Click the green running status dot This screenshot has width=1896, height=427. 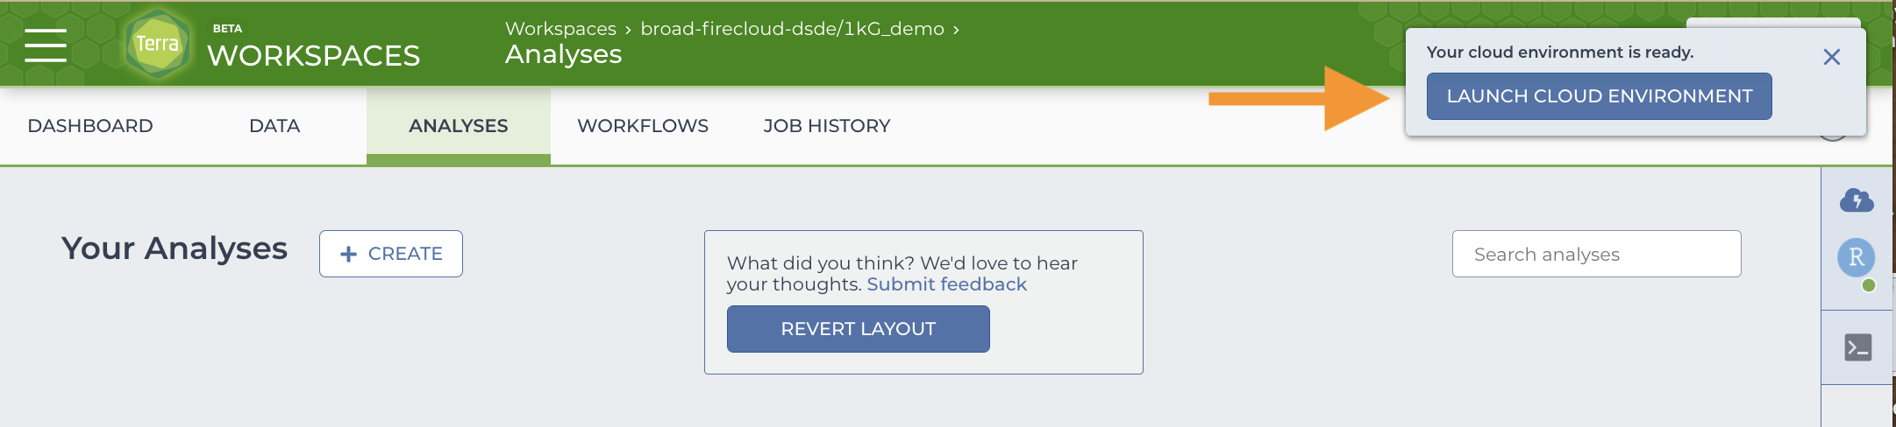coord(1869,285)
